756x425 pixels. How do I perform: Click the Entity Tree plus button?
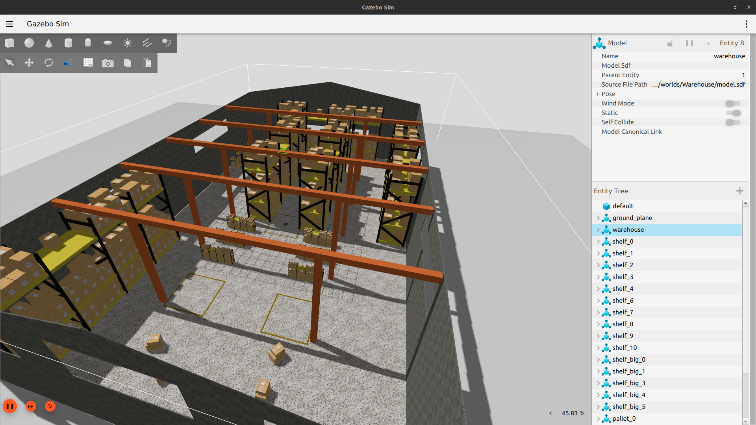coord(739,191)
